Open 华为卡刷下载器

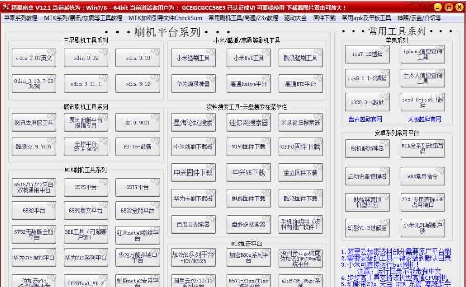(x=193, y=198)
